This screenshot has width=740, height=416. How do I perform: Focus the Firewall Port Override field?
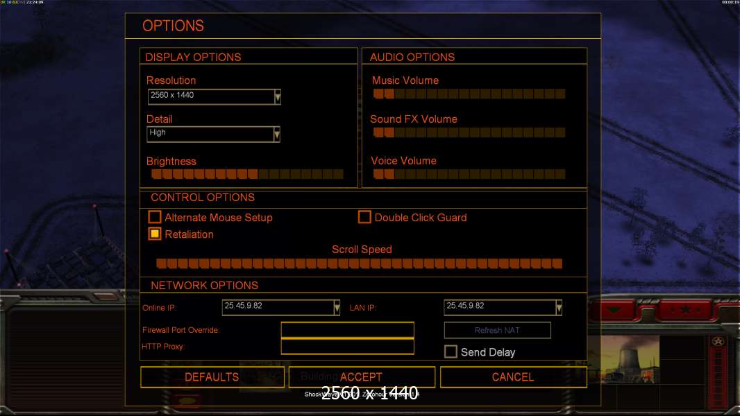pos(347,330)
